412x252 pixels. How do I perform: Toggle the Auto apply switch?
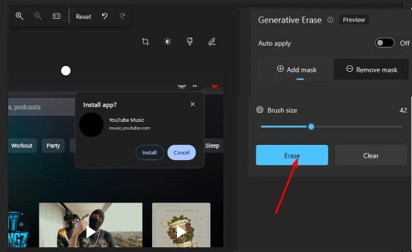[385, 43]
